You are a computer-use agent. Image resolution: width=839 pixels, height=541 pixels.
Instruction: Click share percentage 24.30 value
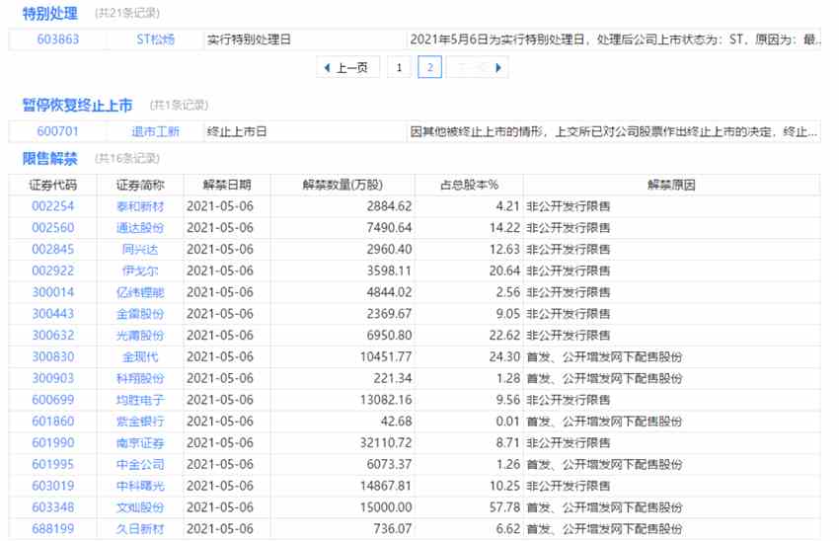pos(504,357)
